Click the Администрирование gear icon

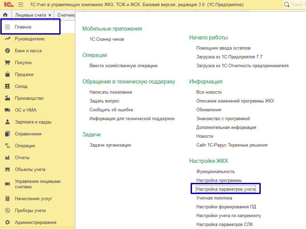7,223
